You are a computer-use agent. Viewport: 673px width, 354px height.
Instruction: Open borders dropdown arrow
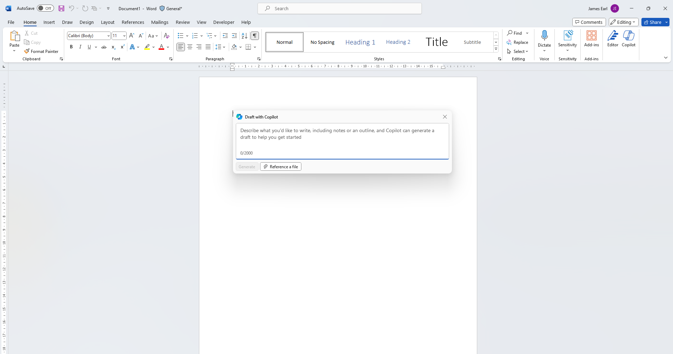click(x=255, y=47)
